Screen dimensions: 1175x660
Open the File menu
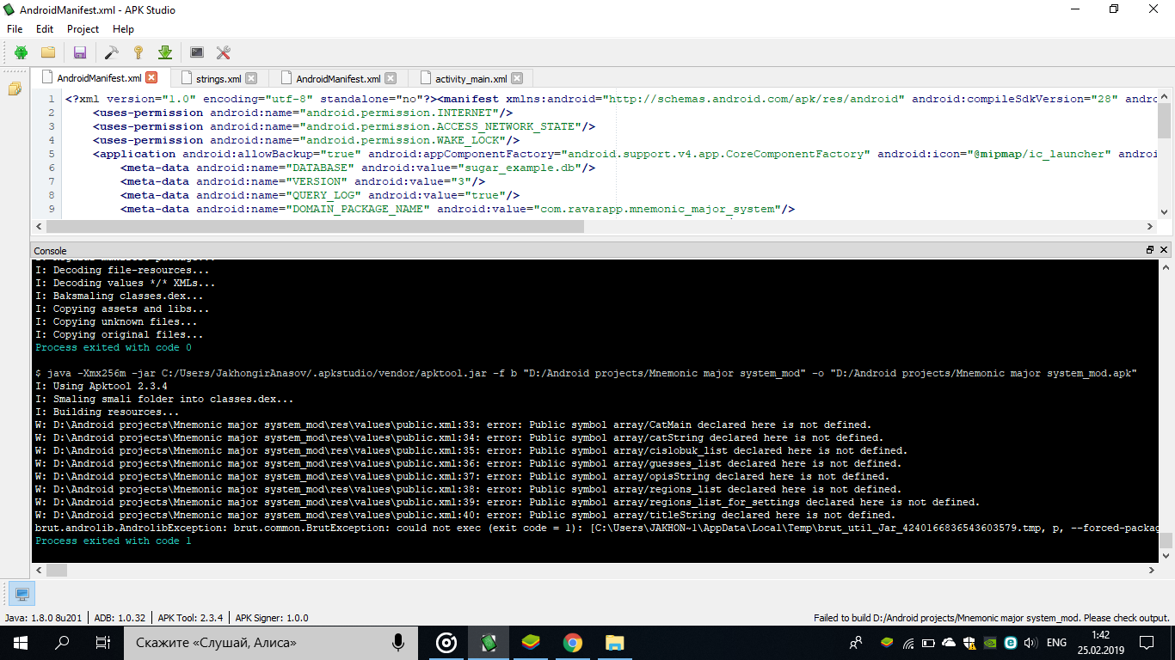pyautogui.click(x=15, y=29)
